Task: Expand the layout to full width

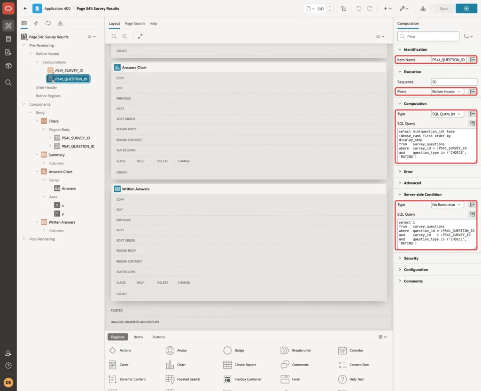Action: [140, 36]
